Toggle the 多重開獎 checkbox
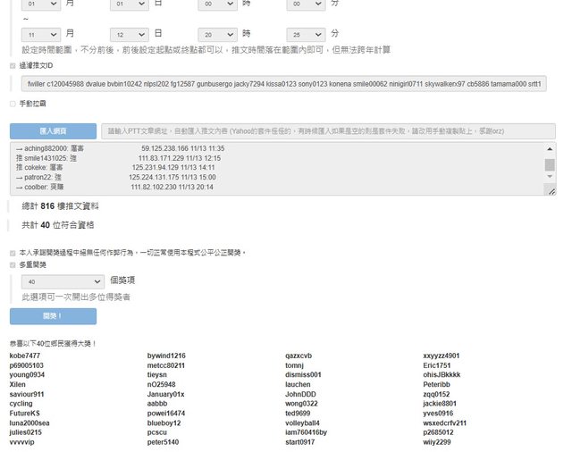The width and height of the screenshot is (572, 452). tap(13, 265)
